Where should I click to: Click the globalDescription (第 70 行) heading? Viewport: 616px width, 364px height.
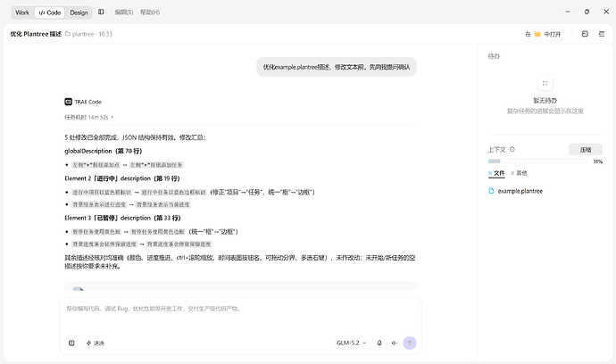tap(104, 151)
